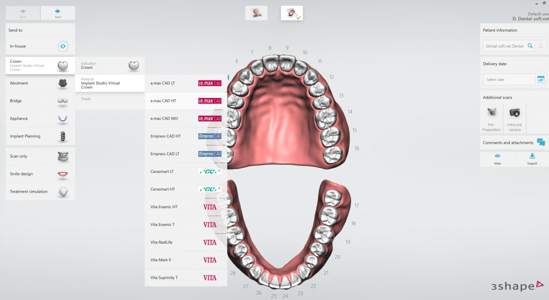Viewport: 549px width, 300px height.
Task: Pick the Appliance option
Action: (40, 119)
